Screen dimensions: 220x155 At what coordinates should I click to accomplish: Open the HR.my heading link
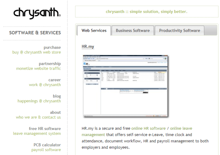[88, 46]
